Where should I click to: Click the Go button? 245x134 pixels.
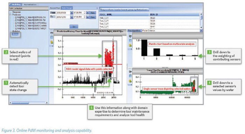tap(74, 26)
